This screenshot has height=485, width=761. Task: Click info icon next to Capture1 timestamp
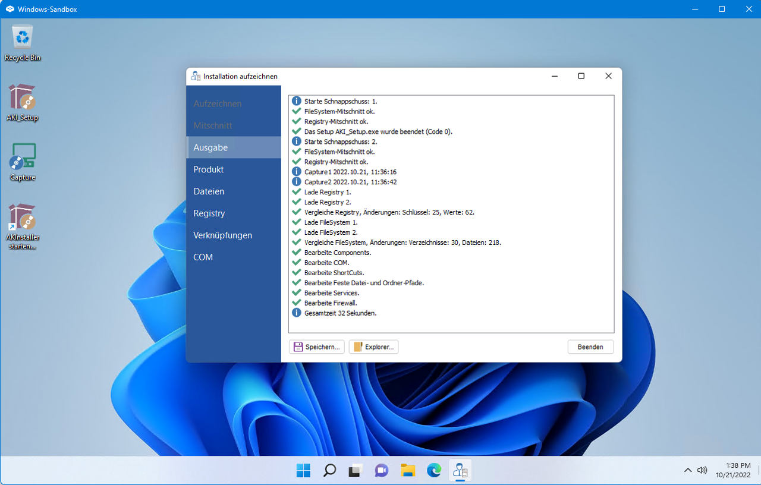297,172
